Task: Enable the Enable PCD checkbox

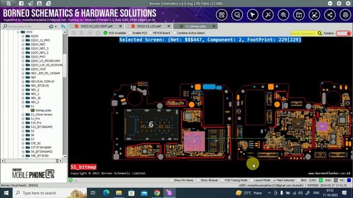Action: click(130, 33)
